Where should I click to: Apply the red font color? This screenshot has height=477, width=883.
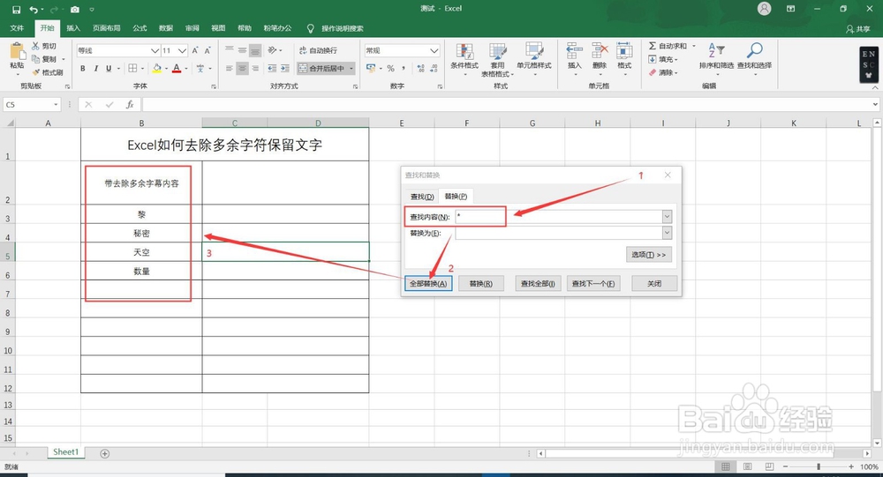pos(177,68)
